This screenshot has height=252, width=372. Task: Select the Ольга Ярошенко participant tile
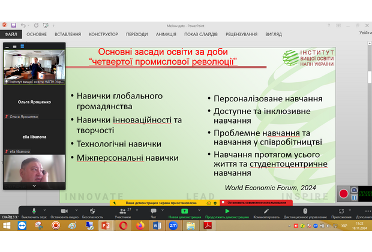click(34, 102)
